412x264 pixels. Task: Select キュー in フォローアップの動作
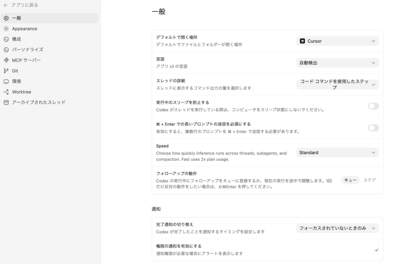click(350, 180)
